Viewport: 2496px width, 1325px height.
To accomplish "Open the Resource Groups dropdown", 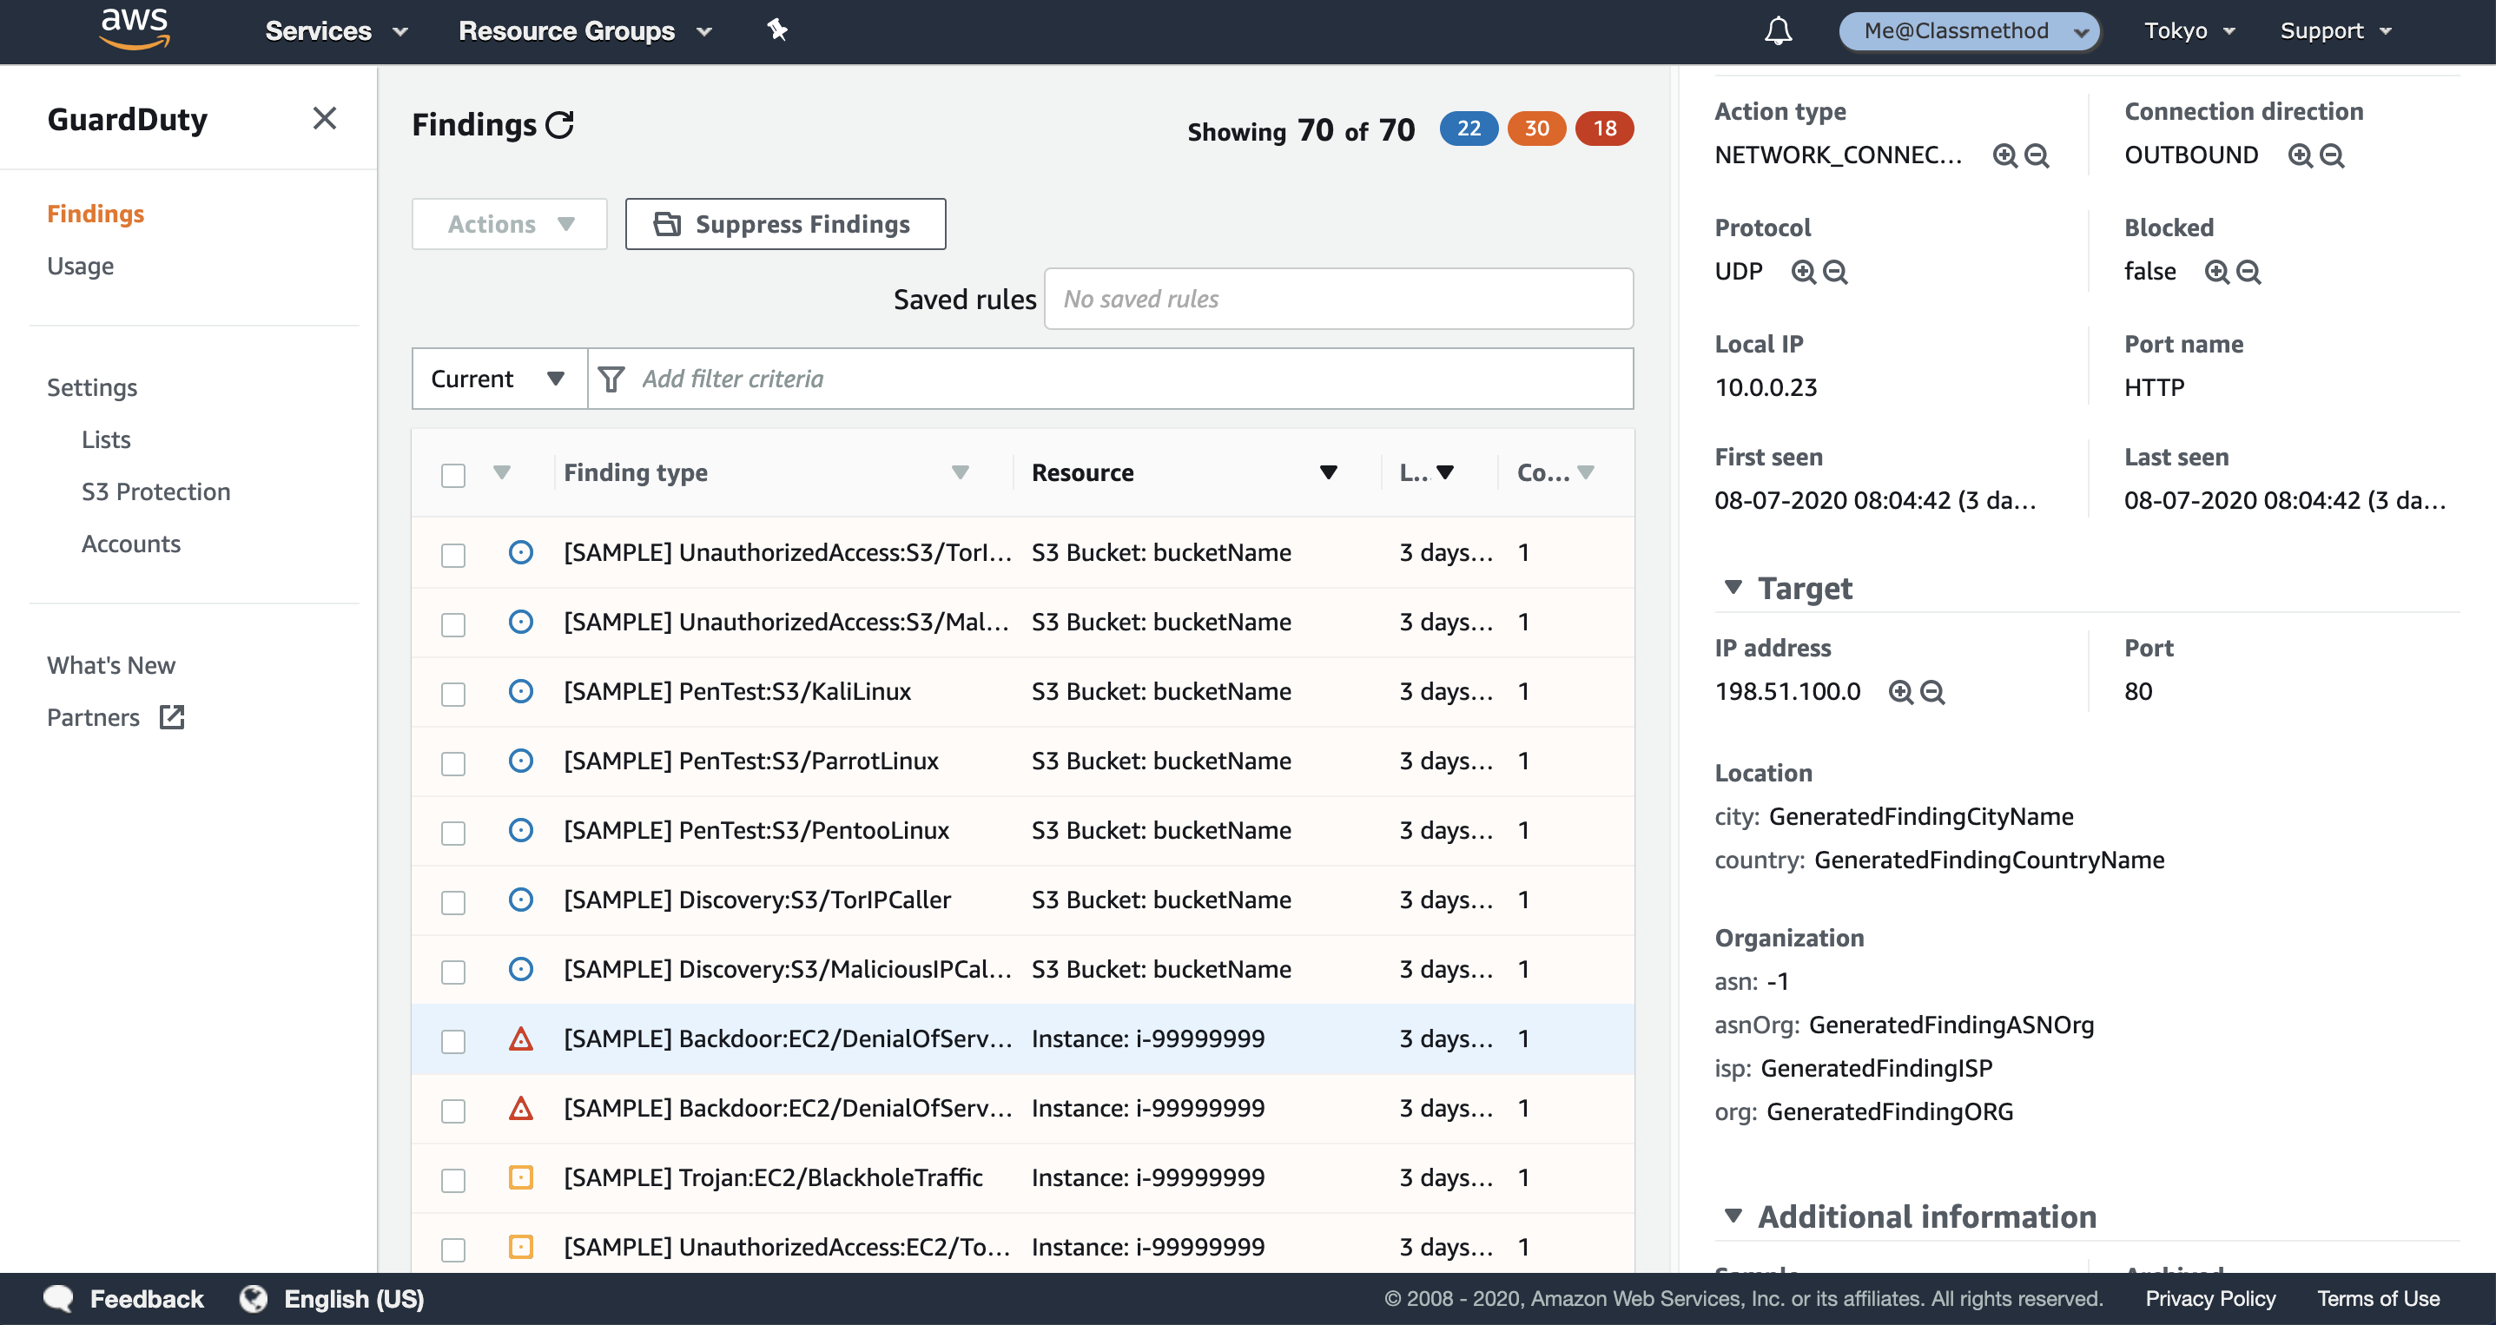I will 584,31.
